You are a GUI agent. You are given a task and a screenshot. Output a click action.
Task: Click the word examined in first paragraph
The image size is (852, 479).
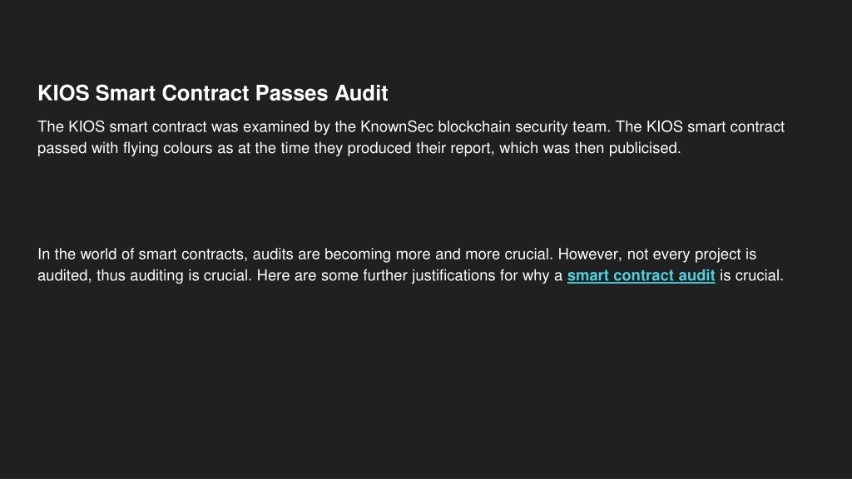[x=275, y=126]
